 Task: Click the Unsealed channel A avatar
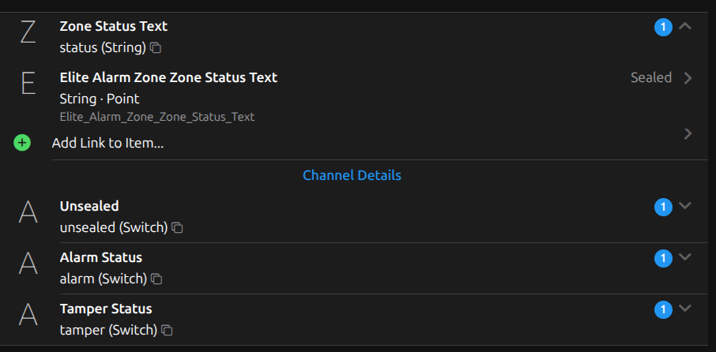click(28, 213)
